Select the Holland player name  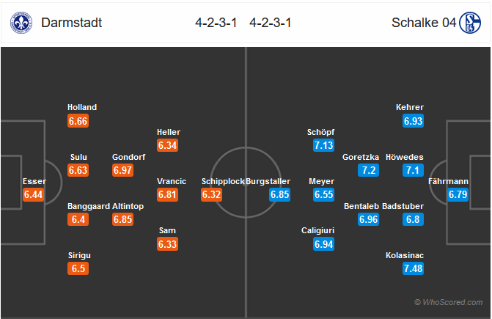(82, 107)
